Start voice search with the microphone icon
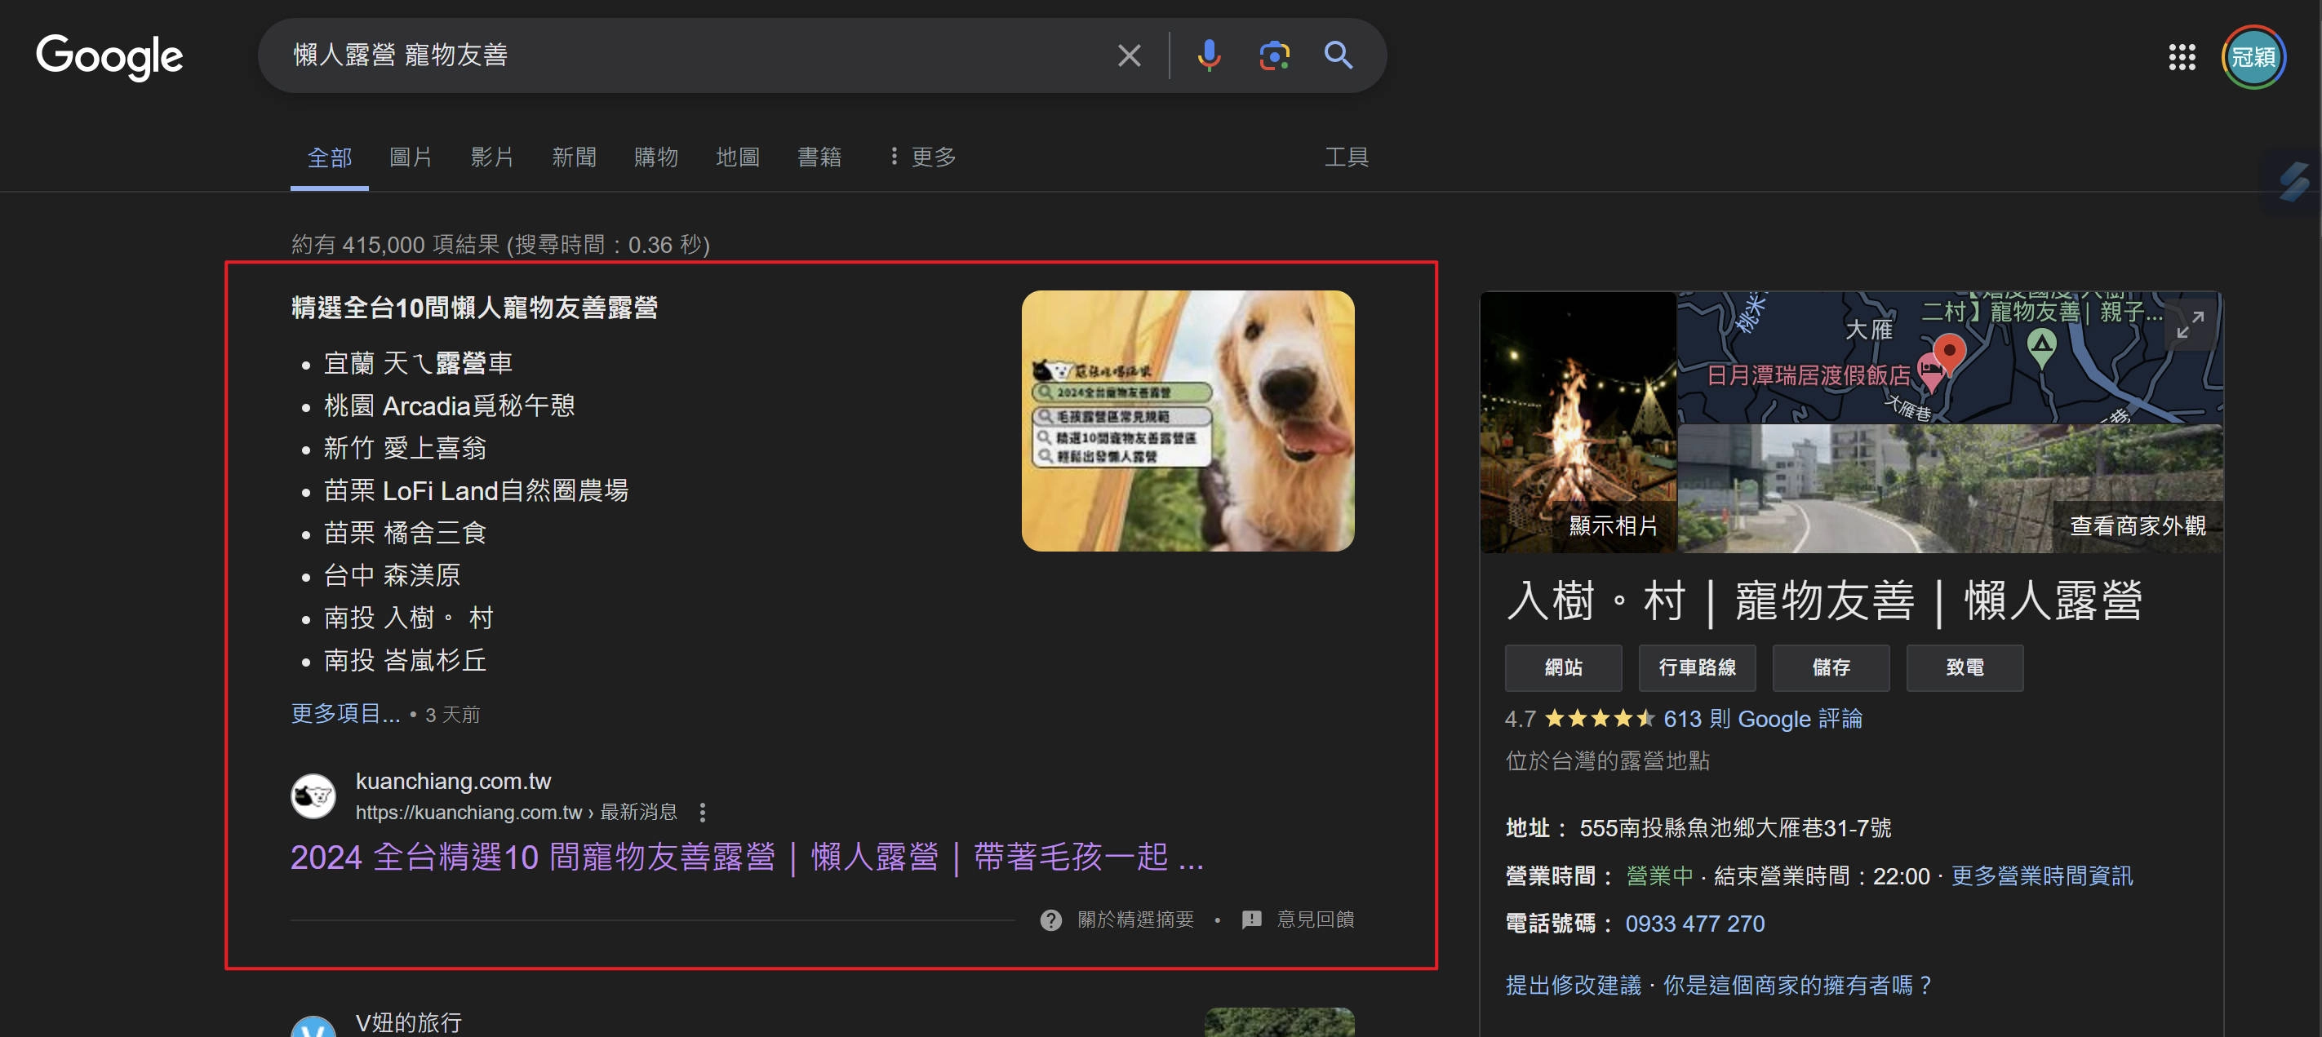This screenshot has height=1037, width=2322. tap(1209, 55)
